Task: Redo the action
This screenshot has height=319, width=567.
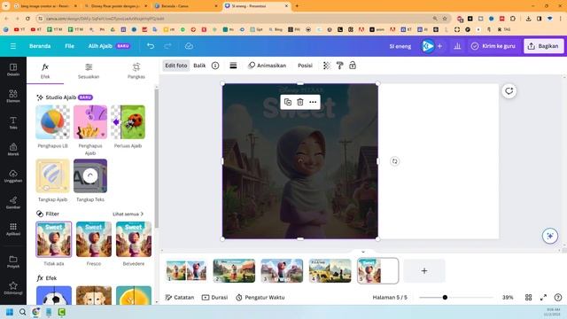Action: 167,46
